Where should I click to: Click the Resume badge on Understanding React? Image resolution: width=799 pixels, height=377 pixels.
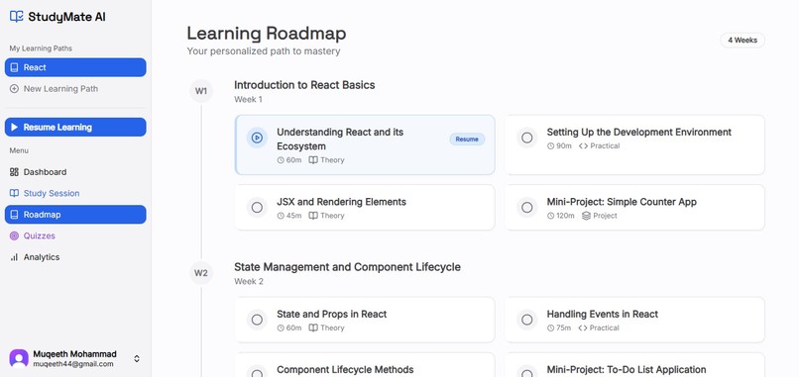467,139
